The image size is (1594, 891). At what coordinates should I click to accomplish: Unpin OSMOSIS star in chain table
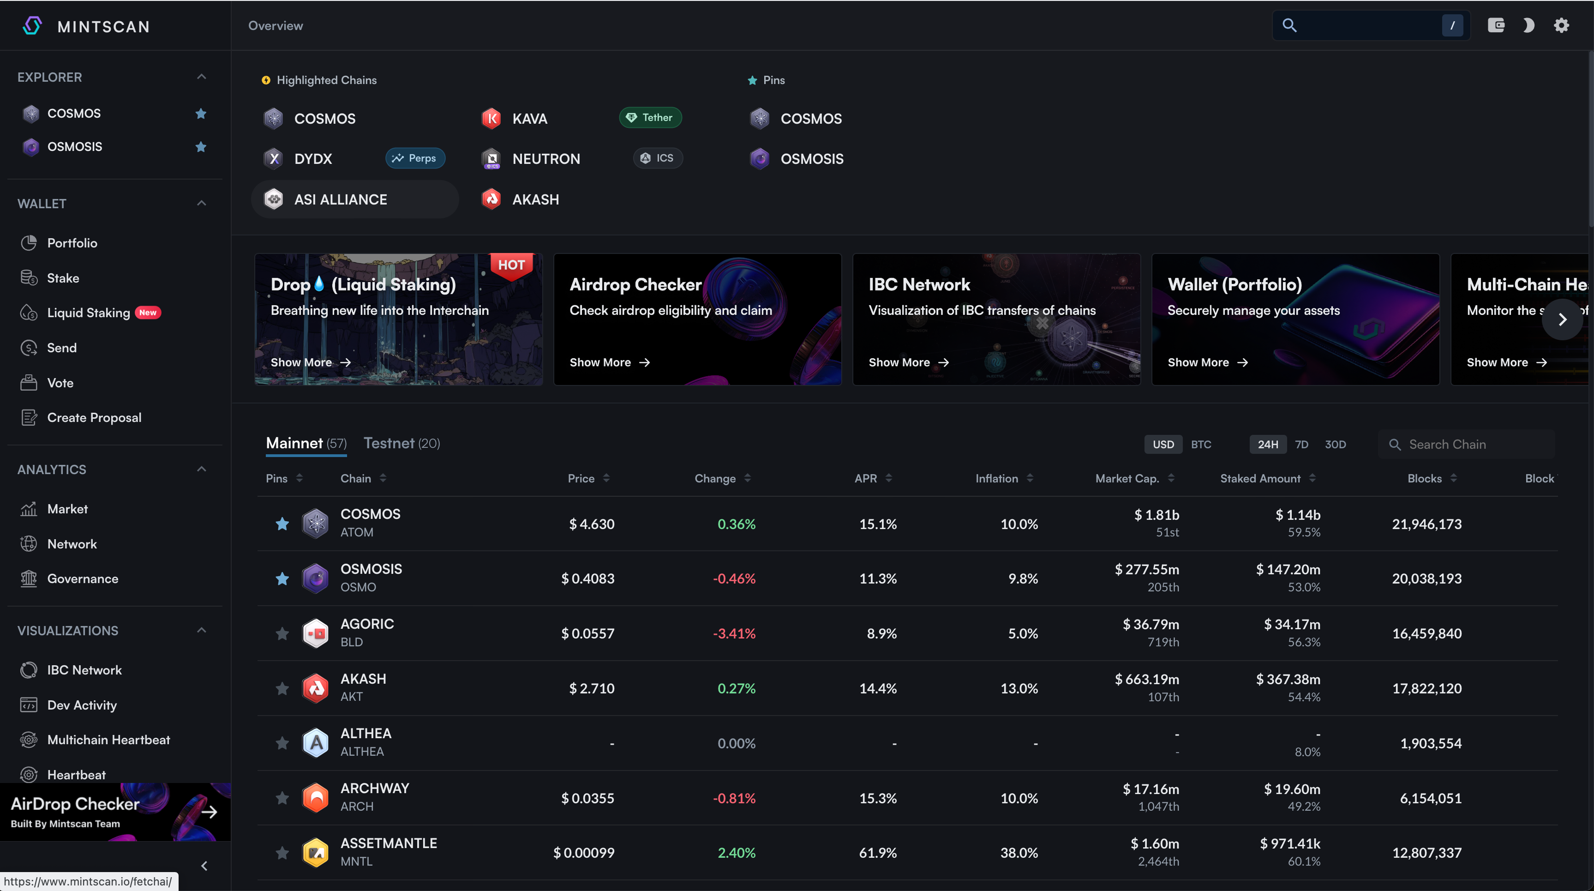click(x=282, y=579)
